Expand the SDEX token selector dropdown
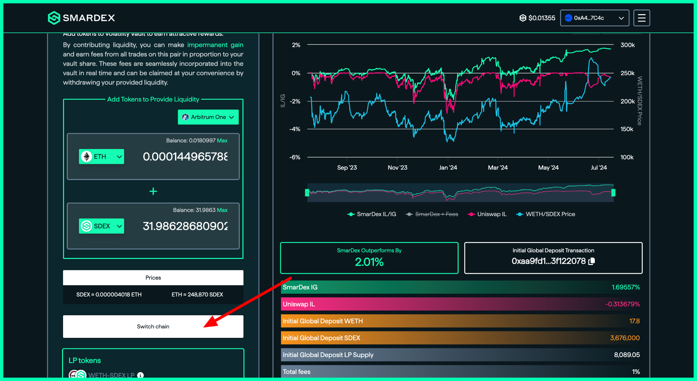This screenshot has height=381, width=697. pyautogui.click(x=101, y=226)
